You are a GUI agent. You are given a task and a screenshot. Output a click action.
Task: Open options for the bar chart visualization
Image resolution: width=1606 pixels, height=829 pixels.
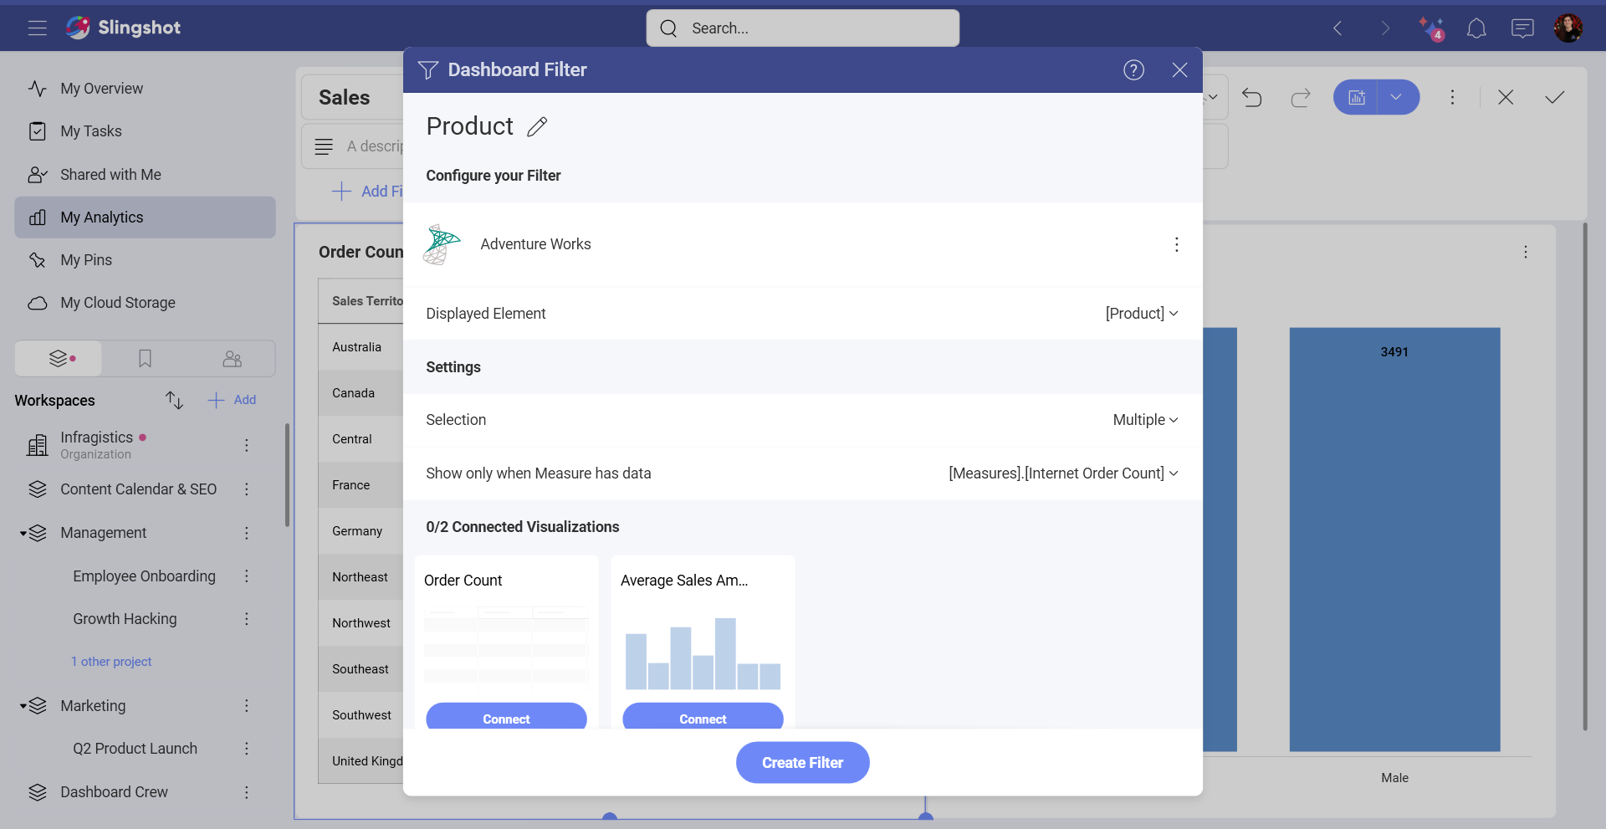tap(1526, 252)
